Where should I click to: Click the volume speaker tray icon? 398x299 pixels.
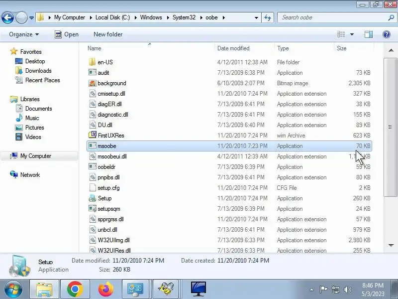point(347,290)
